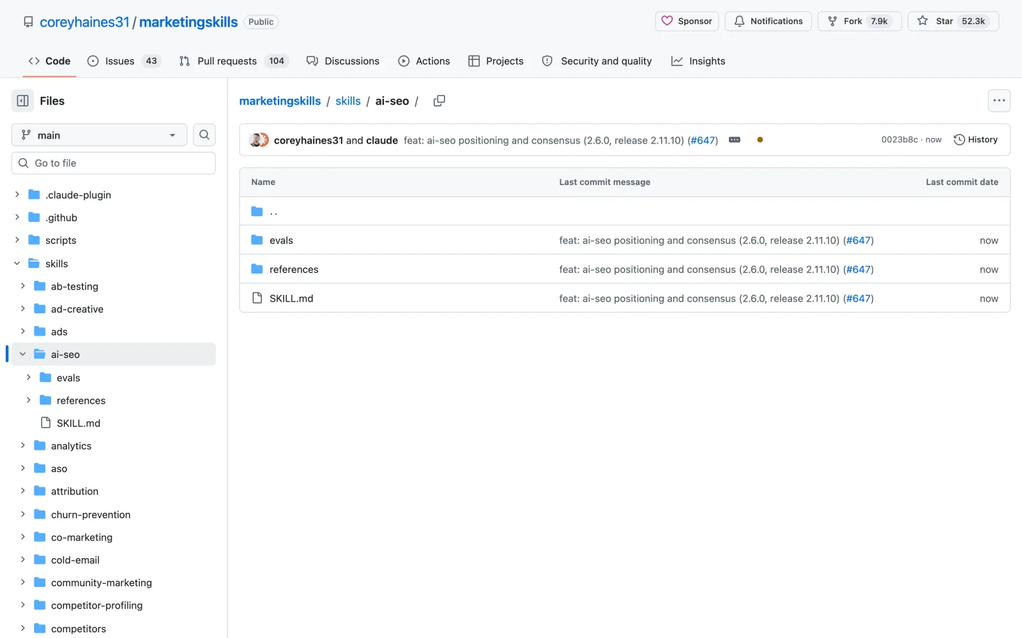This screenshot has height=638, width=1022.
Task: Copy the ai-seo path icon
Action: coord(439,101)
